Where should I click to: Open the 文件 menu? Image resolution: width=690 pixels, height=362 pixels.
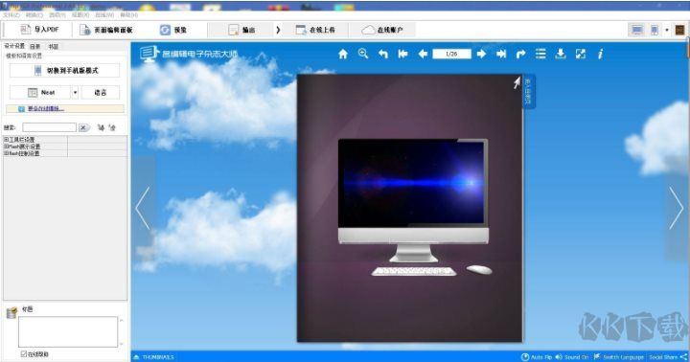11,15
